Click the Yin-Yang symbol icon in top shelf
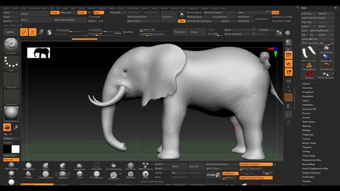340x191 pixels. [x=49, y=32]
